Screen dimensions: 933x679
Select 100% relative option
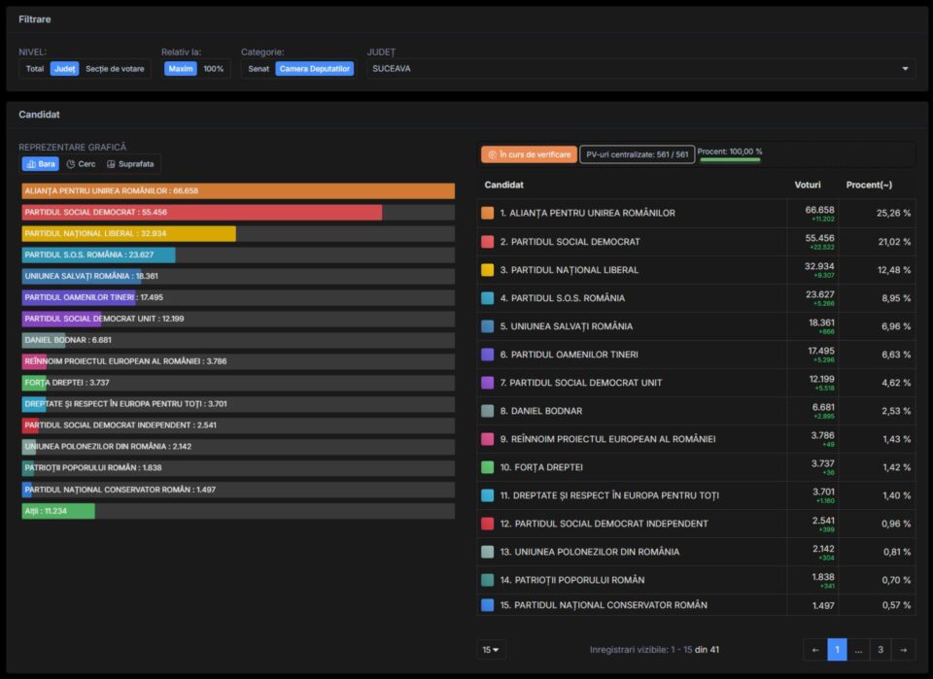214,69
